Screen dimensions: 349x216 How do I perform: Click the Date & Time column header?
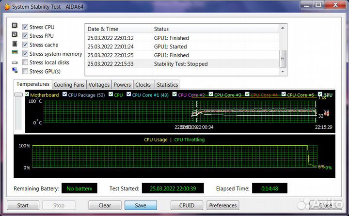click(118, 29)
